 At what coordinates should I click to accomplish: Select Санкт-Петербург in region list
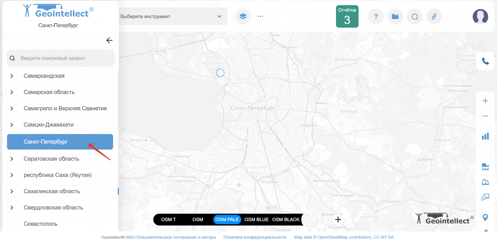46,142
